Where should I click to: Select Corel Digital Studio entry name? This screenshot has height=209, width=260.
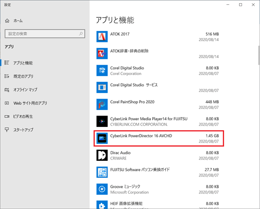pos(127,68)
